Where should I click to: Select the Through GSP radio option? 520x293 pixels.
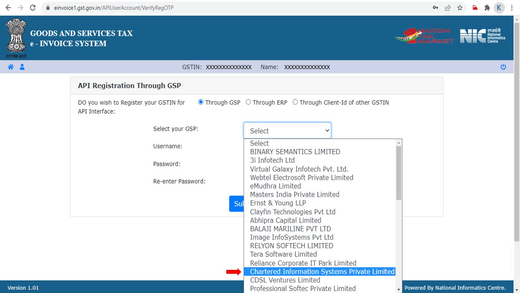coord(201,102)
